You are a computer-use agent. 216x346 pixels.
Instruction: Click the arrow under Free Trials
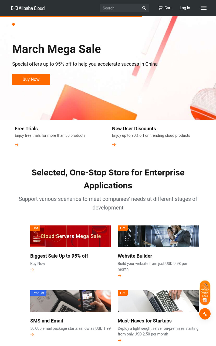click(x=17, y=145)
